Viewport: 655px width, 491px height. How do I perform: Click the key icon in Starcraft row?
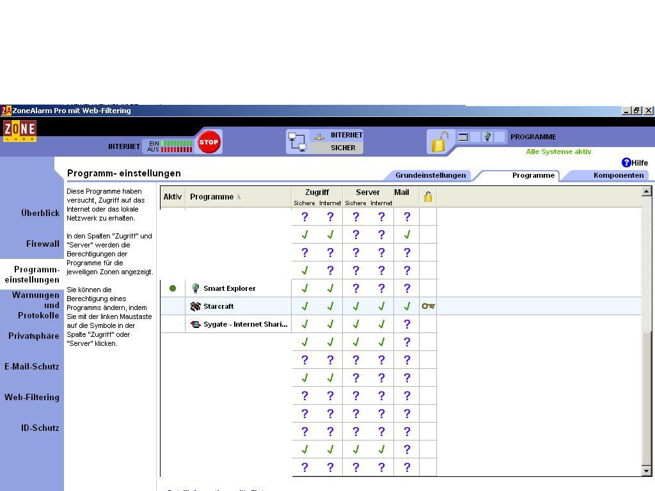pyautogui.click(x=428, y=306)
